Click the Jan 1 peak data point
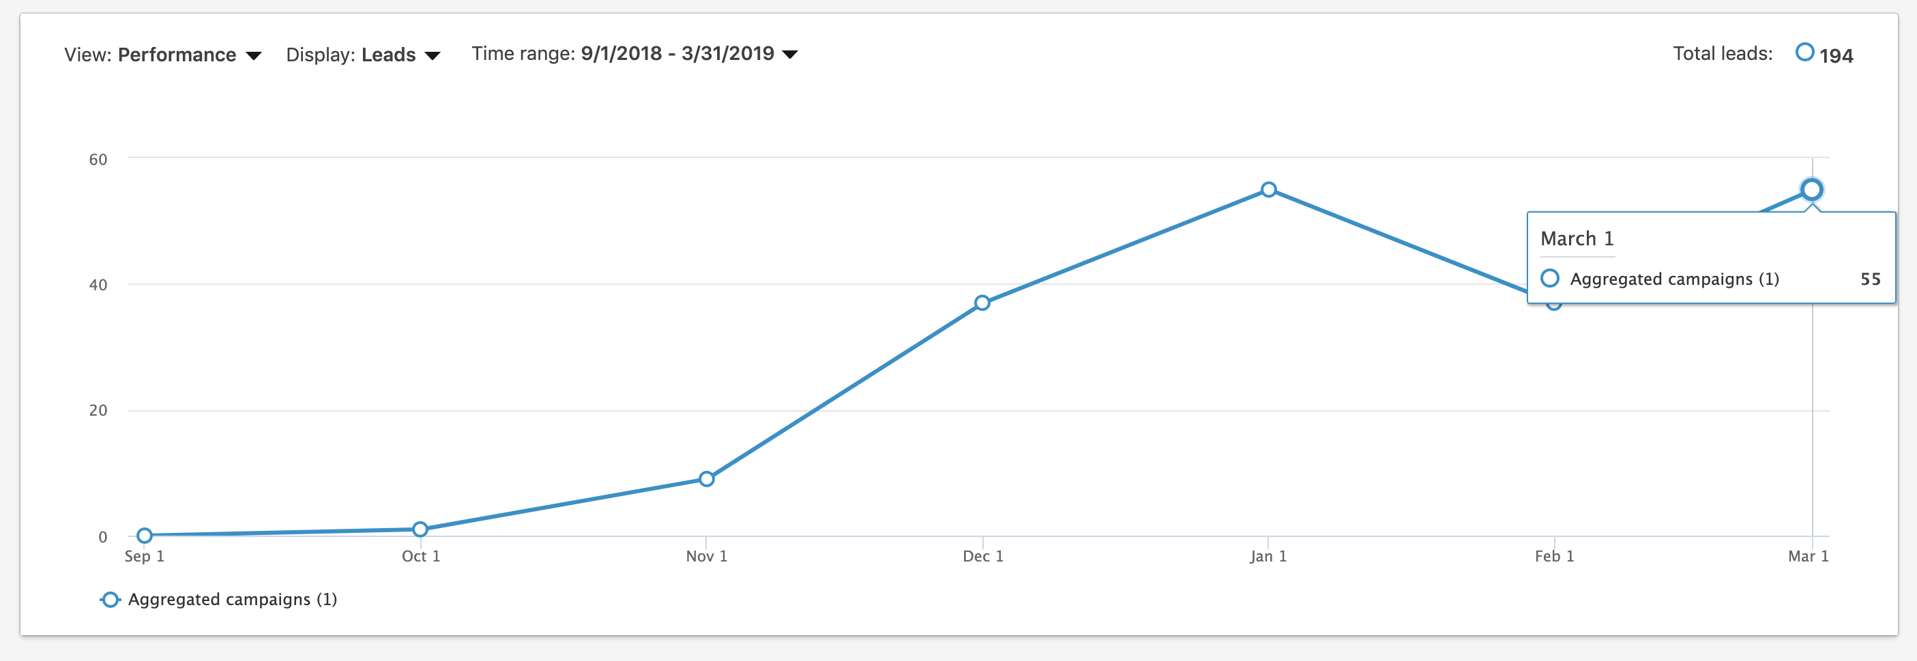The width and height of the screenshot is (1917, 661). point(1269,189)
